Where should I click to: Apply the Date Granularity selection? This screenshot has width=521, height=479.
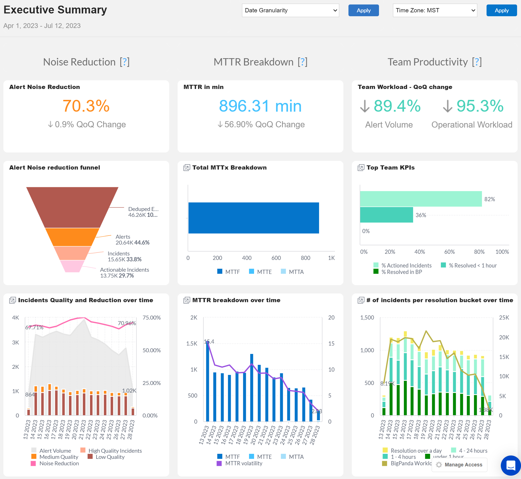point(363,10)
